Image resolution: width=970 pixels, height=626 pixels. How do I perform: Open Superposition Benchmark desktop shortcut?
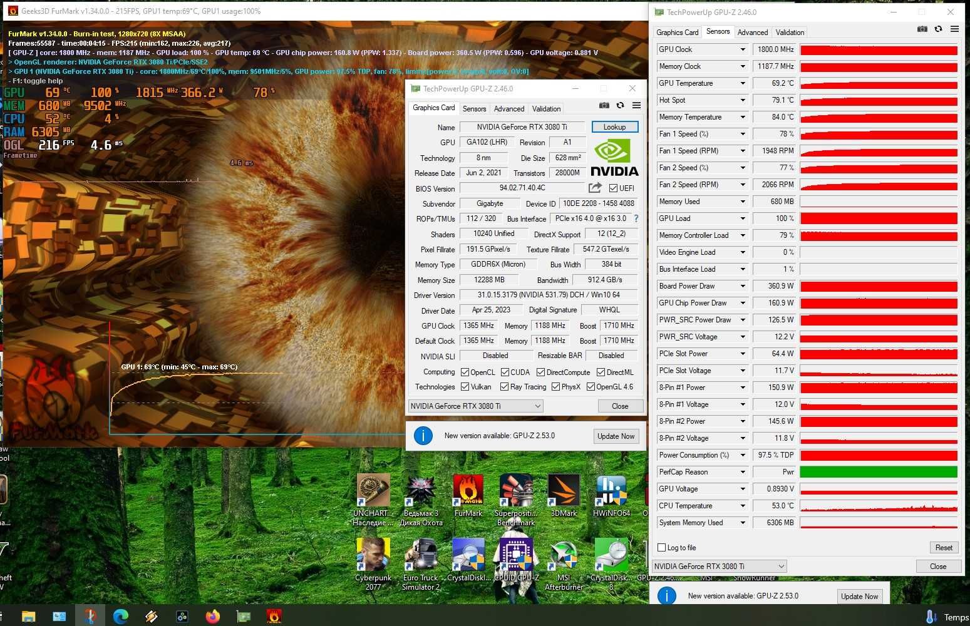tap(515, 500)
